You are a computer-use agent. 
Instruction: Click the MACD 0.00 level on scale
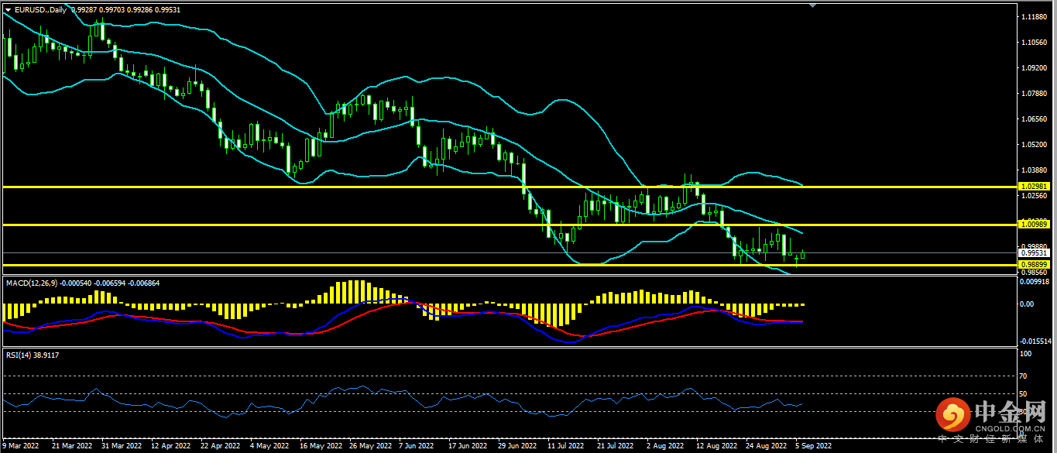pyautogui.click(x=1028, y=304)
